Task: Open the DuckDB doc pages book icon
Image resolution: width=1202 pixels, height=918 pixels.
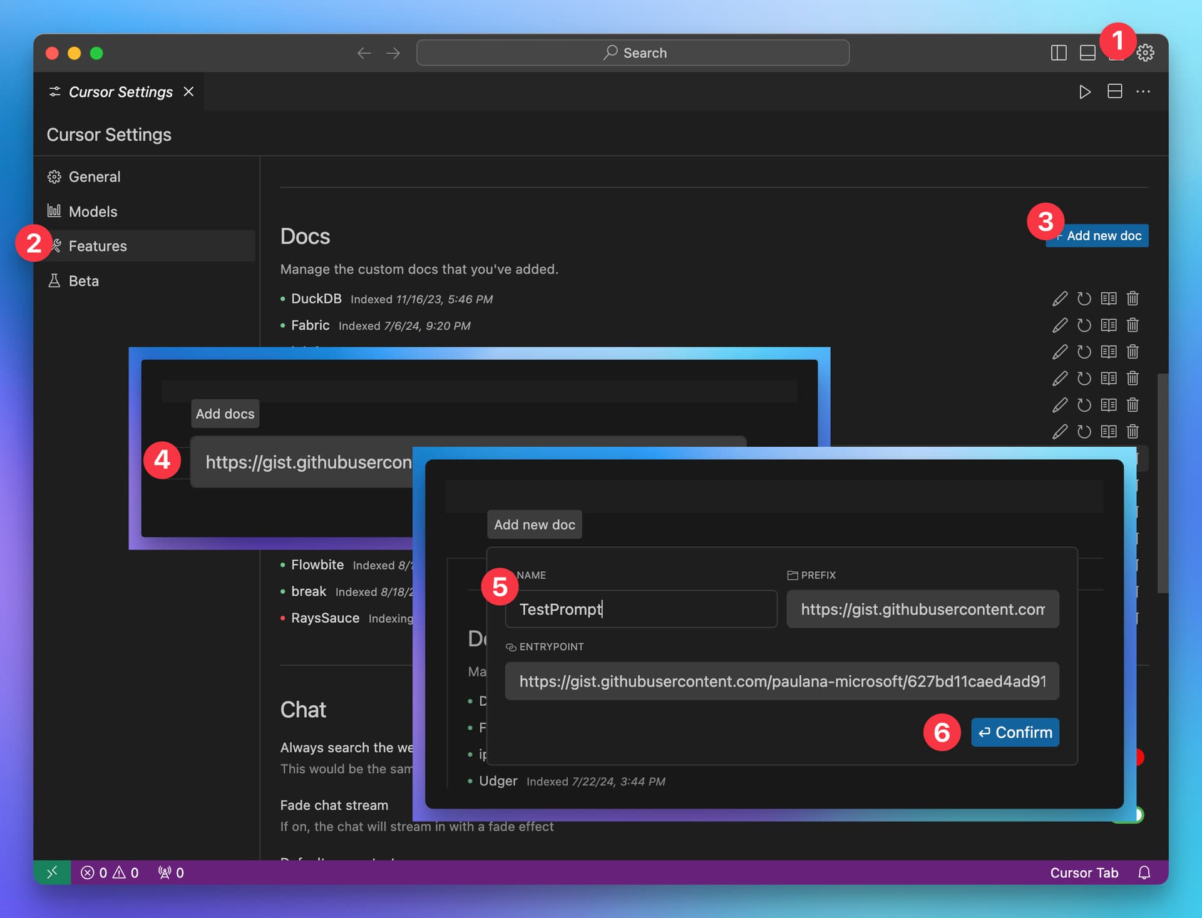Action: 1108,298
